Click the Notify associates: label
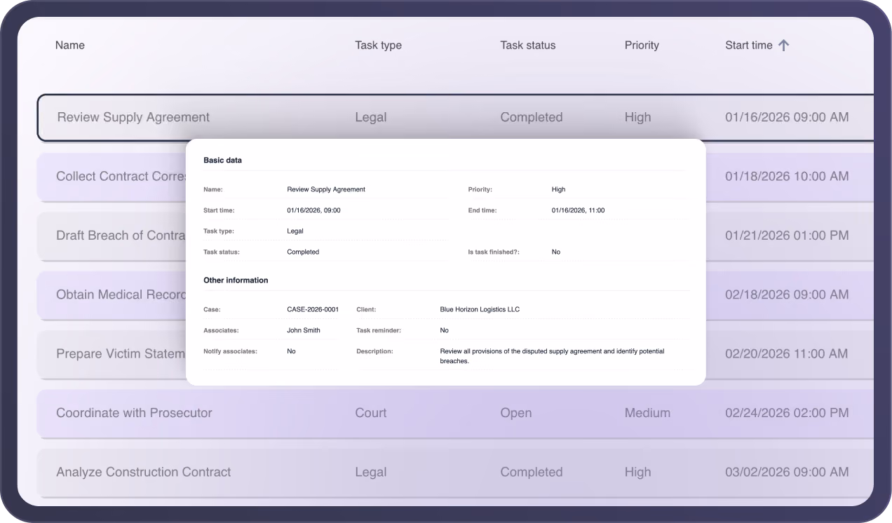The height and width of the screenshot is (523, 892). (x=230, y=351)
